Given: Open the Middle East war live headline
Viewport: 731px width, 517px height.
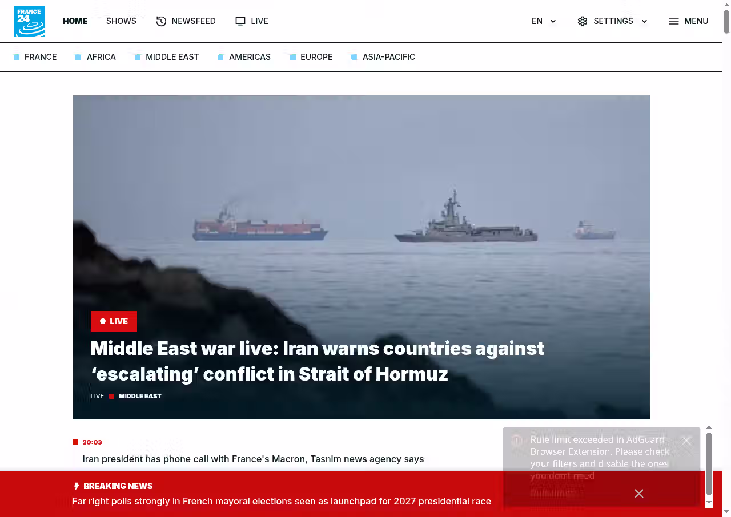Looking at the screenshot, I should pos(318,361).
